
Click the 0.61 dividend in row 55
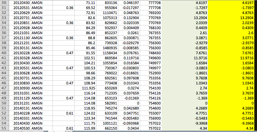pyautogui.click(x=63, y=128)
